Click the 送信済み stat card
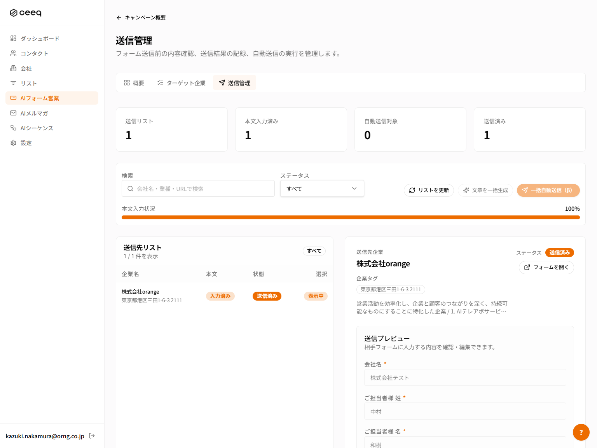Image resolution: width=597 pixels, height=448 pixels. click(x=530, y=129)
